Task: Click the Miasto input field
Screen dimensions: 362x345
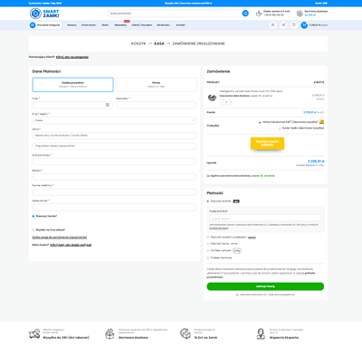Action: pyautogui.click(x=115, y=177)
